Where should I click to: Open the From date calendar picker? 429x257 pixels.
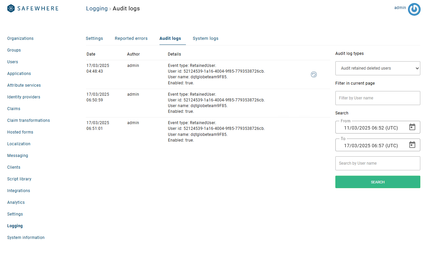[x=412, y=127]
